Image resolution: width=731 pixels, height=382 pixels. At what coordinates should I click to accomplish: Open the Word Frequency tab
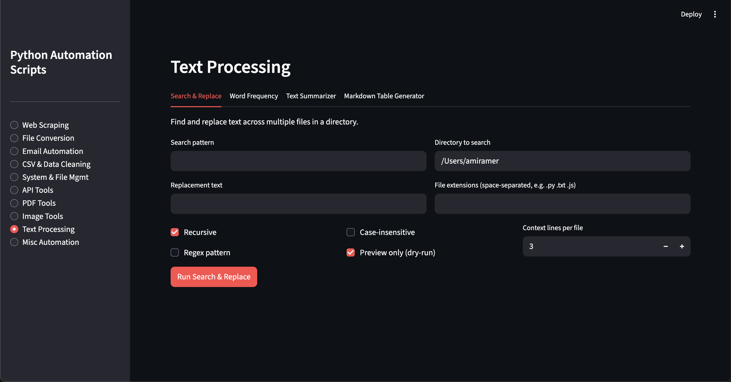[253, 96]
